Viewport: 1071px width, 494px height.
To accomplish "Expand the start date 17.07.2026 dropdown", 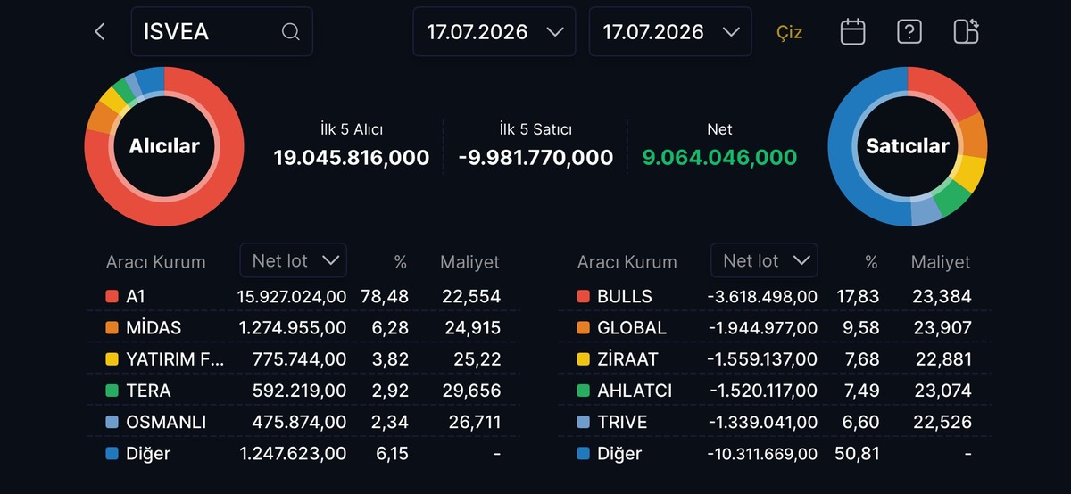I will click(x=495, y=32).
